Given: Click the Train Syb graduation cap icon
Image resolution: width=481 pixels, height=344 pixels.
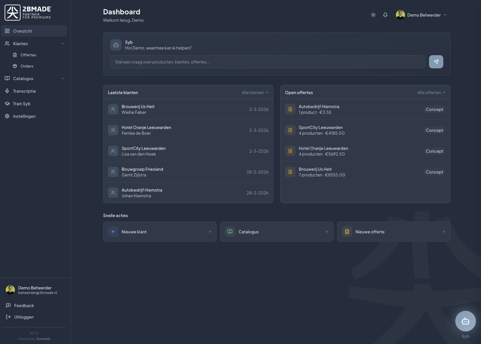Looking at the screenshot, I should click(7, 104).
